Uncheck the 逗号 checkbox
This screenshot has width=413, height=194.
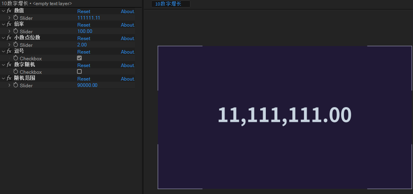(x=79, y=58)
